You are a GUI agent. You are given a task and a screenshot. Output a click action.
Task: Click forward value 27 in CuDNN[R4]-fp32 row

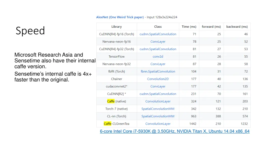[219, 49]
